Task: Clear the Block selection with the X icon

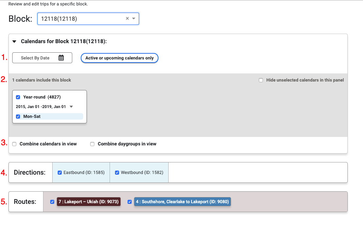Action: pos(127,19)
